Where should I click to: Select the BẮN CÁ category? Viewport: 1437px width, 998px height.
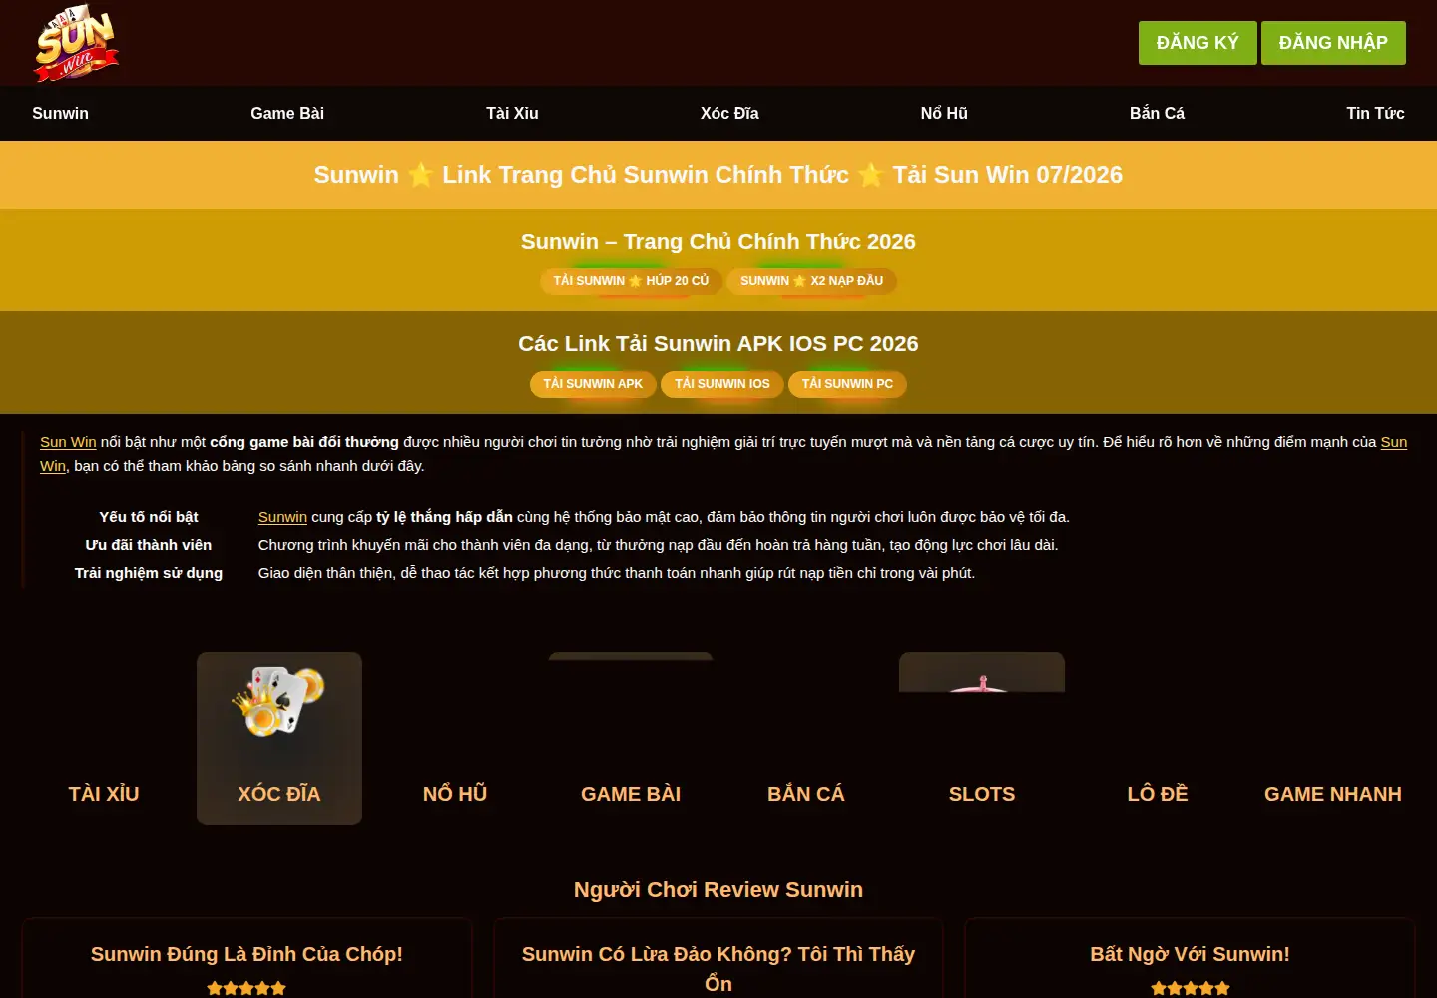pos(806,794)
